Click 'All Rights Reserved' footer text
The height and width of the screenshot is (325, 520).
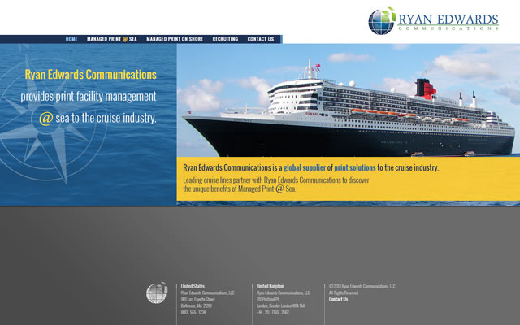pyautogui.click(x=344, y=292)
